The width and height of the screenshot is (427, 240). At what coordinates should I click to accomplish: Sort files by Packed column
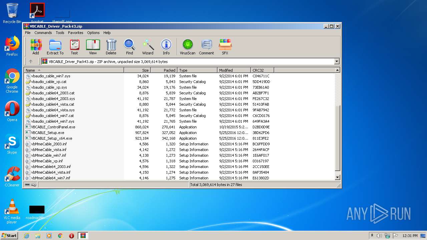(x=164, y=70)
